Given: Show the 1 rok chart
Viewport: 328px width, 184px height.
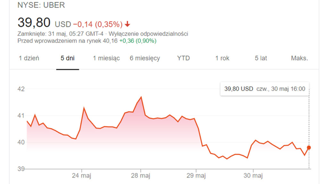Looking at the screenshot, I should pyautogui.click(x=222, y=58).
